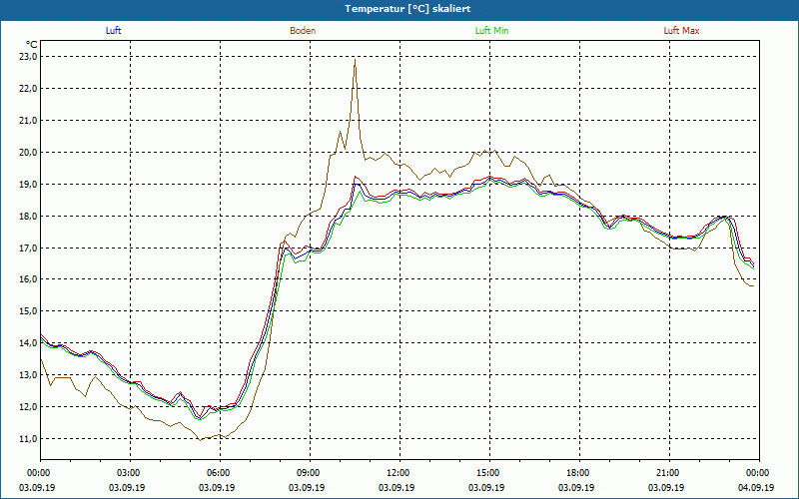
Task: Click the 17,0 y-axis value
Action: (x=29, y=248)
